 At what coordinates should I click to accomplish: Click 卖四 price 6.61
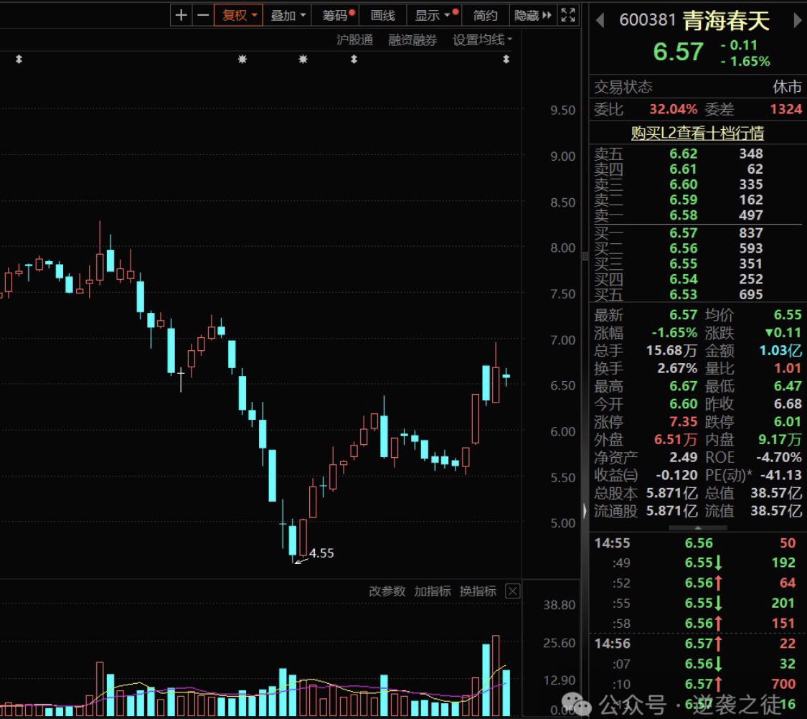(x=684, y=169)
